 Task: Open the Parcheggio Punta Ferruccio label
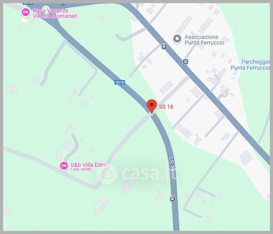coord(250,65)
